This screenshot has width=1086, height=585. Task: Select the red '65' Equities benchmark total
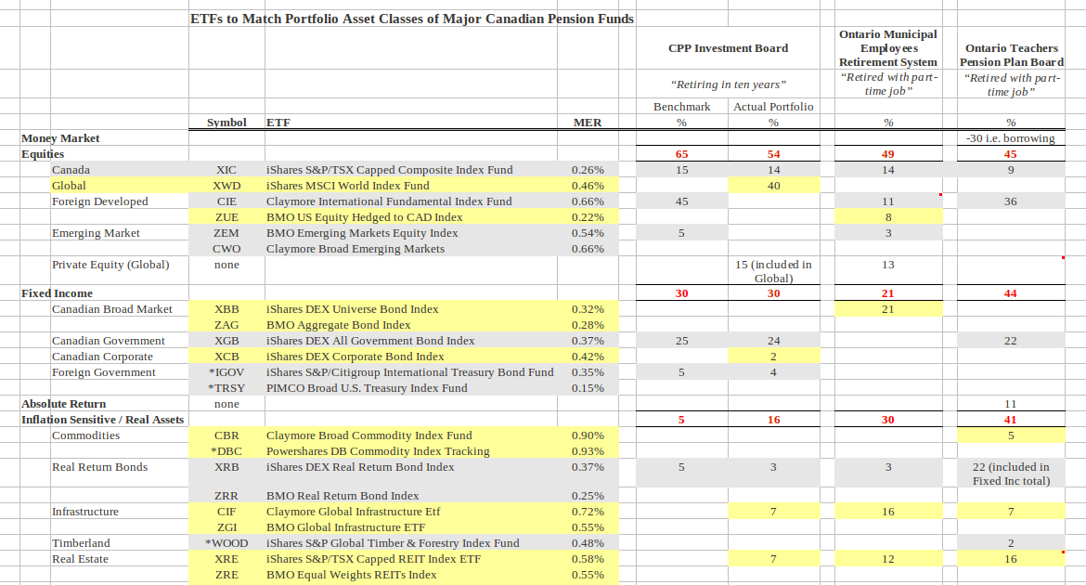pos(681,154)
